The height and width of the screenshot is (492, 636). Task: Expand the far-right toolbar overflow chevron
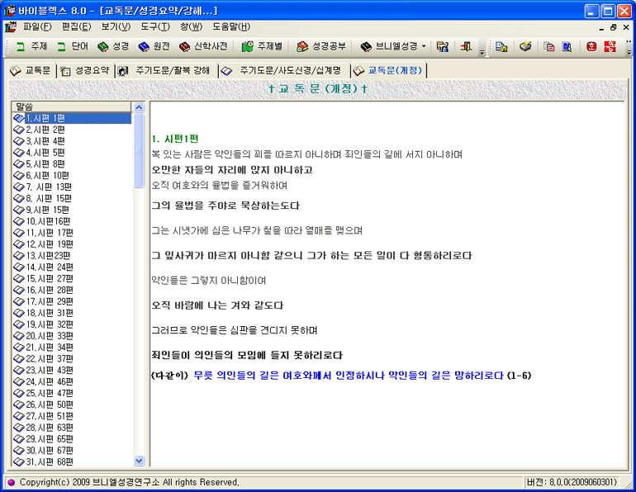click(629, 52)
